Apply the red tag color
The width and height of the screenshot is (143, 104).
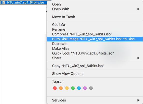(x=55, y=88)
